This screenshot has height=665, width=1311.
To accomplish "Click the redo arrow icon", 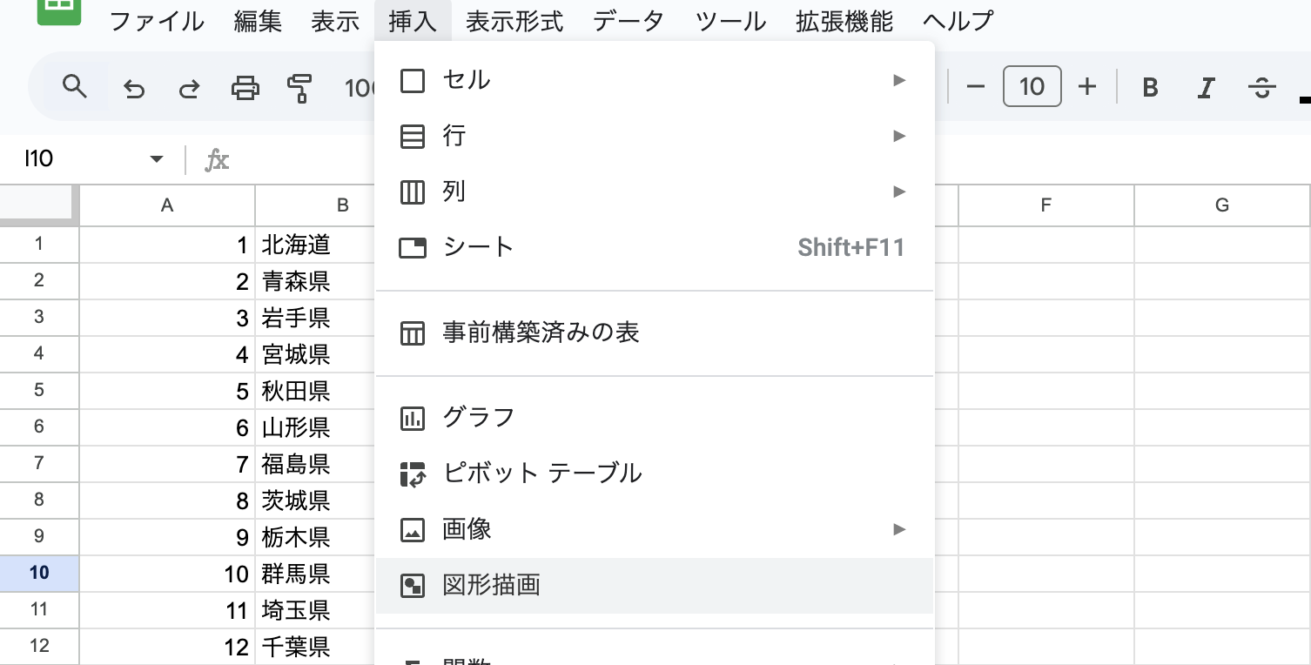I will point(189,88).
